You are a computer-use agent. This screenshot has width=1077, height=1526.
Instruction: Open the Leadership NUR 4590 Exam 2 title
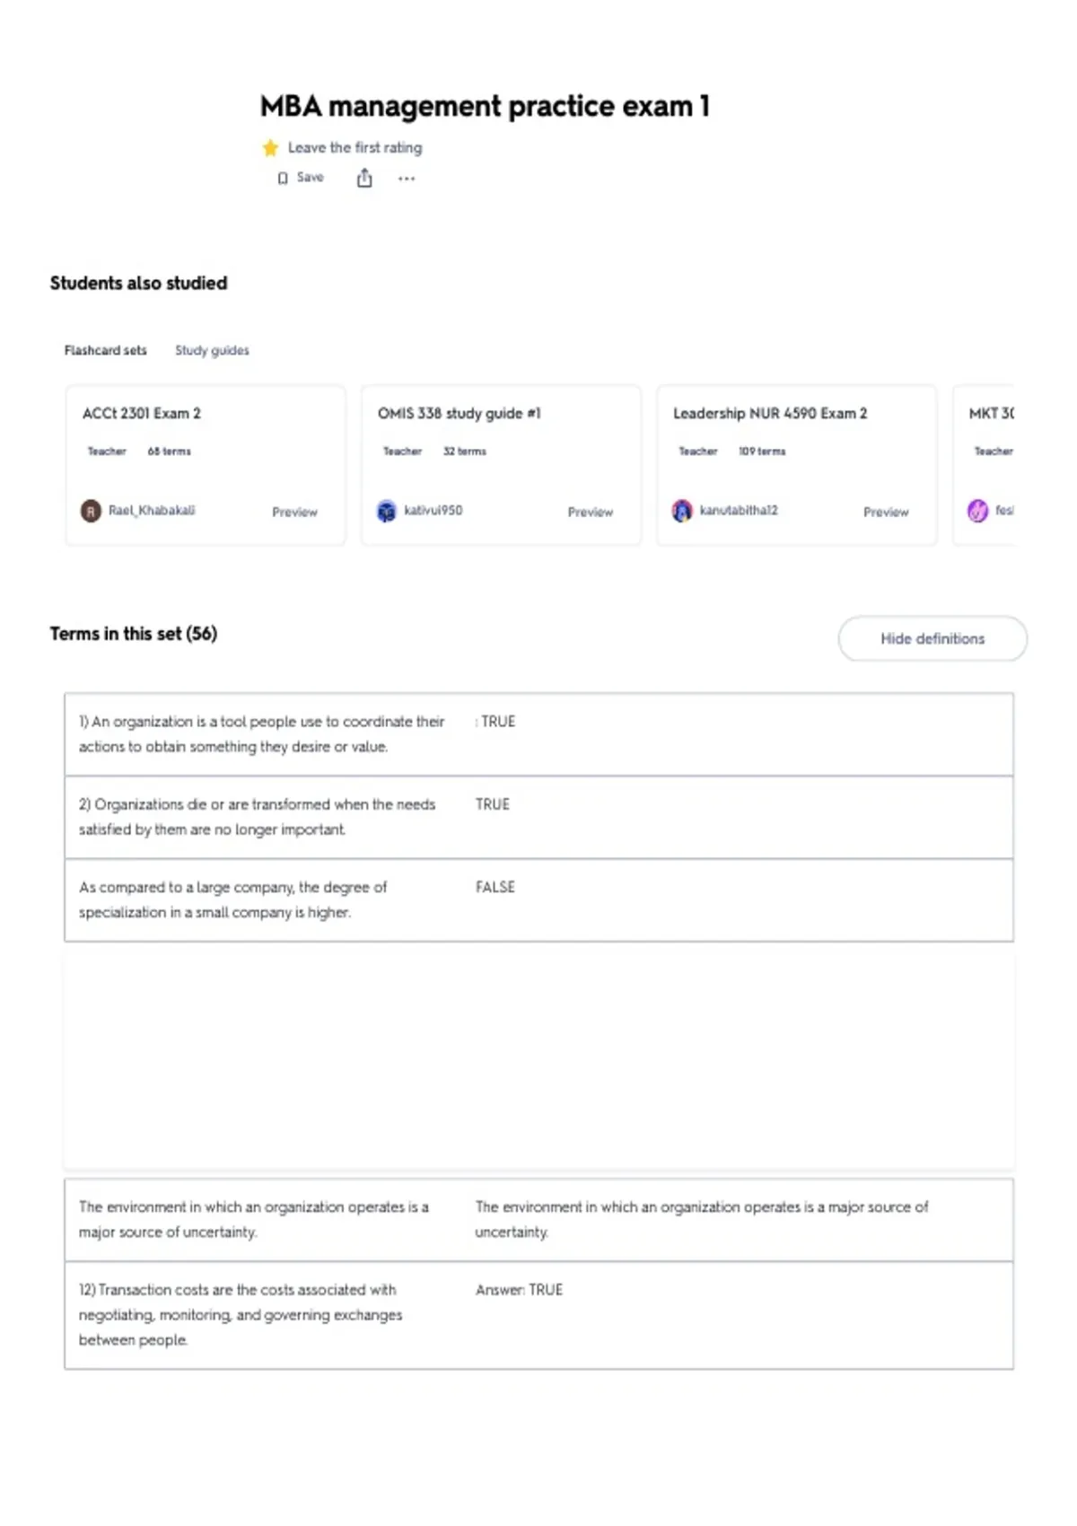pos(770,413)
